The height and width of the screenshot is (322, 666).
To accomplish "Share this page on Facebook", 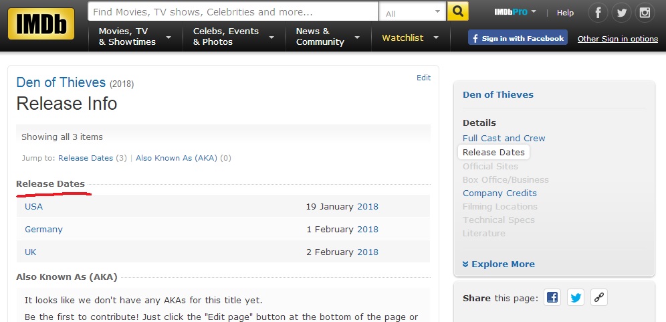I will coord(552,298).
